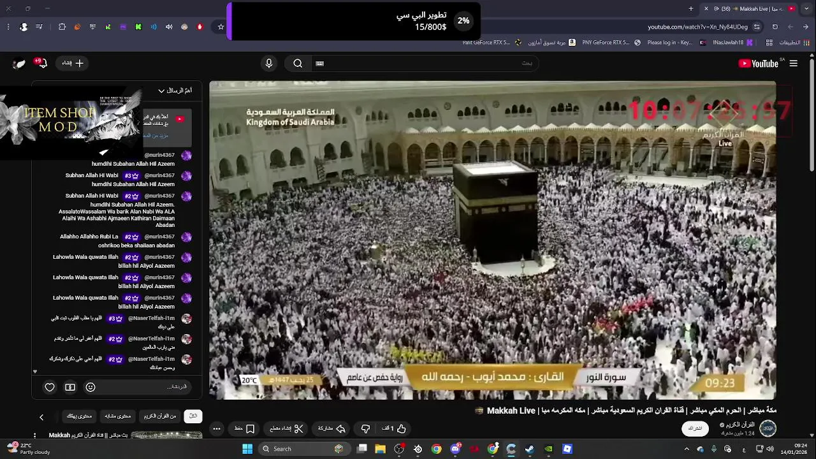Create a clip with the scissors button

point(287,428)
